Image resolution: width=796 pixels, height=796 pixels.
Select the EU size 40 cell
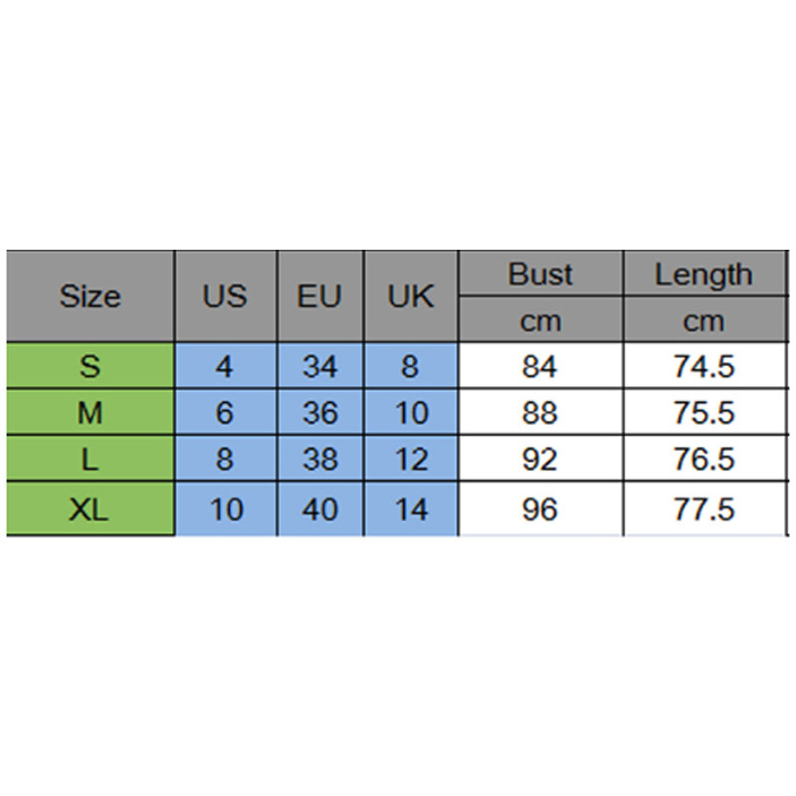point(319,510)
